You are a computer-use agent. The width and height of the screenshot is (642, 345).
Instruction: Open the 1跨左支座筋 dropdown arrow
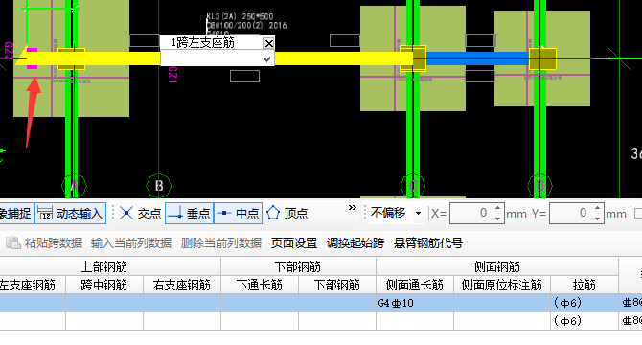[266, 58]
